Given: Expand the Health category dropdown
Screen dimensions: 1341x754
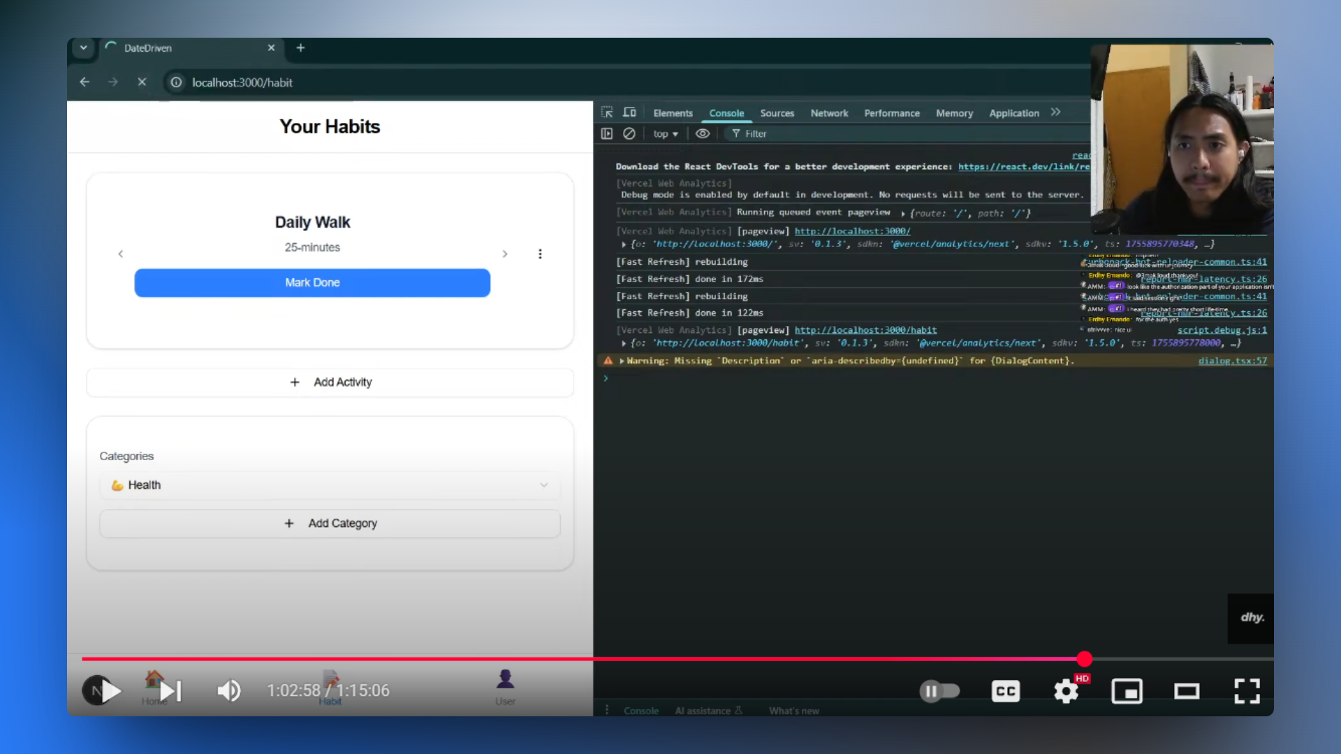Looking at the screenshot, I should pyautogui.click(x=330, y=485).
